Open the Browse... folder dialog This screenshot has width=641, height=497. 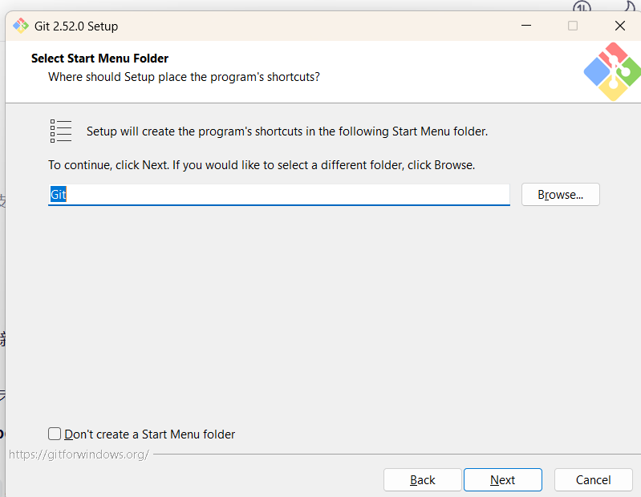(x=561, y=195)
